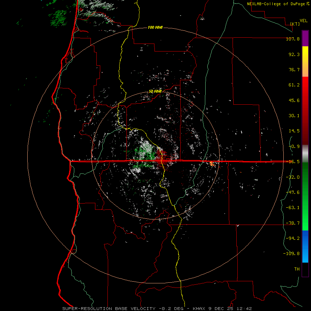This screenshot has height=311, width=311.
Task: Click the -0.9 velocity scale value
Action: pyautogui.click(x=294, y=147)
